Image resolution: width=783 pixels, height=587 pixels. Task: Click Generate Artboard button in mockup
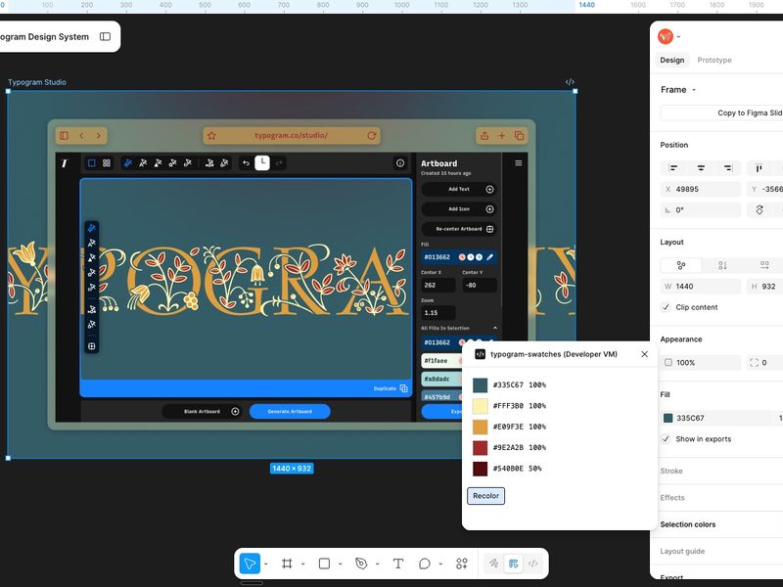coord(290,411)
